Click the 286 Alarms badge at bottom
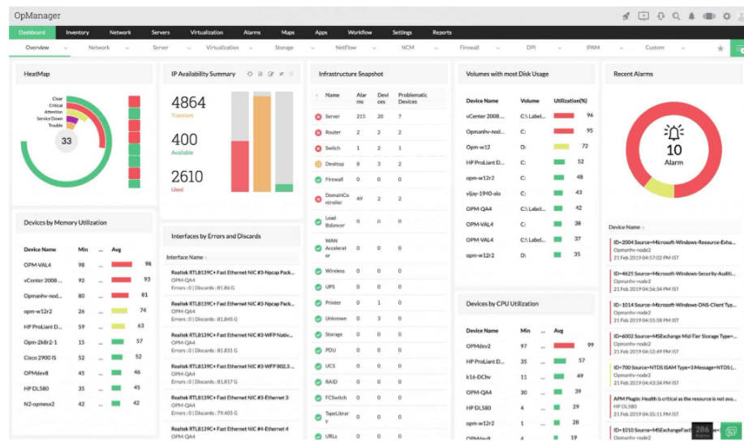Image resolution: width=744 pixels, height=442 pixels. click(x=702, y=431)
